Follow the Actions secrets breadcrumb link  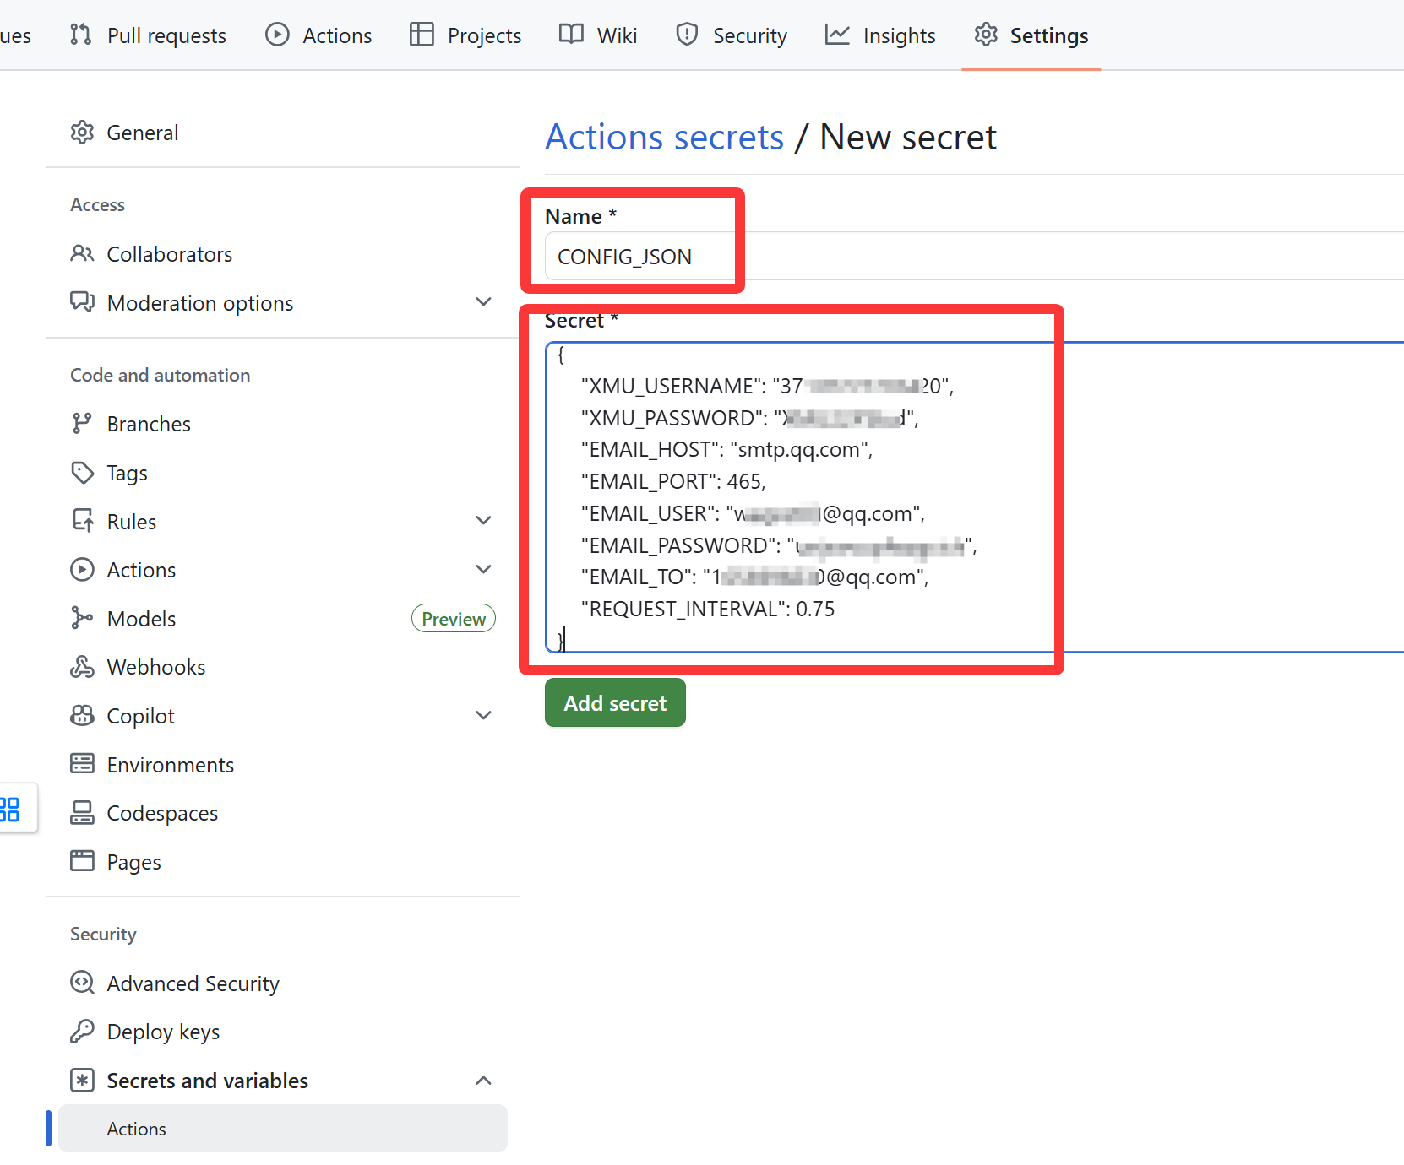(x=664, y=137)
